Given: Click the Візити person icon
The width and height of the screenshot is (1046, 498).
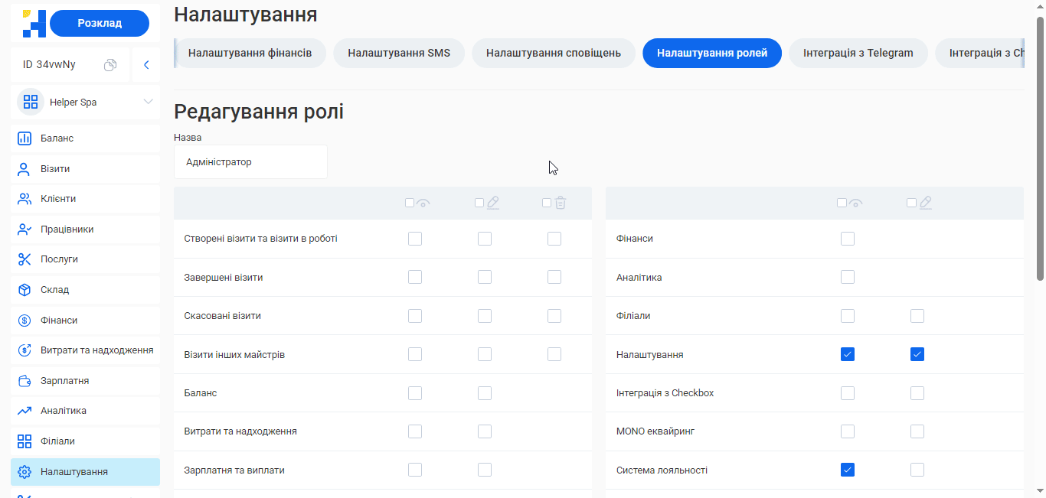Looking at the screenshot, I should 25,169.
